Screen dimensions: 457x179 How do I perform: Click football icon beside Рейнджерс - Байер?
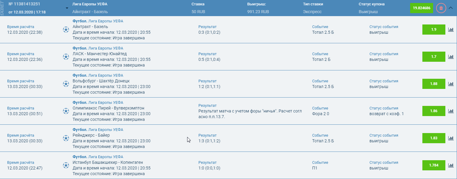click(66, 138)
